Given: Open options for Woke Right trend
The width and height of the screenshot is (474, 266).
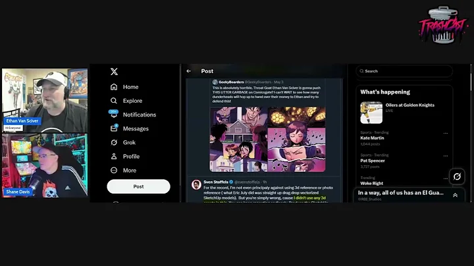Looking at the screenshot, I should point(446,178).
